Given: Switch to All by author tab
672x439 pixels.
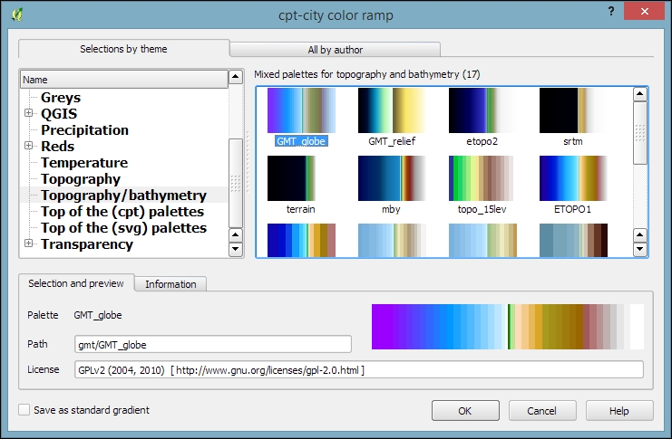Looking at the screenshot, I should 336,50.
